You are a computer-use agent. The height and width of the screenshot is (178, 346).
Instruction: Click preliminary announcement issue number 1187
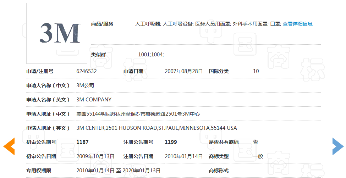click(82, 142)
